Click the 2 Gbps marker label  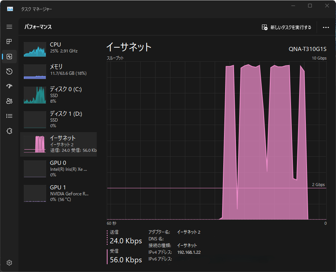(318, 185)
